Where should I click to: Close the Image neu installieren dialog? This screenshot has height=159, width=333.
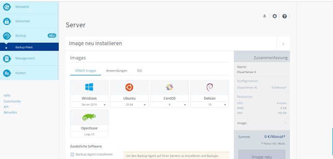point(283,44)
